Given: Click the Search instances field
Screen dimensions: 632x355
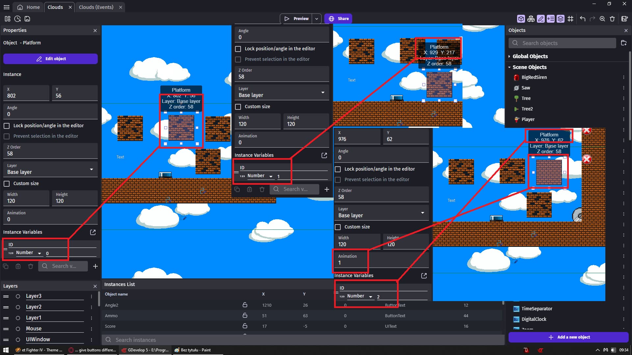Looking at the screenshot, I should 303,340.
